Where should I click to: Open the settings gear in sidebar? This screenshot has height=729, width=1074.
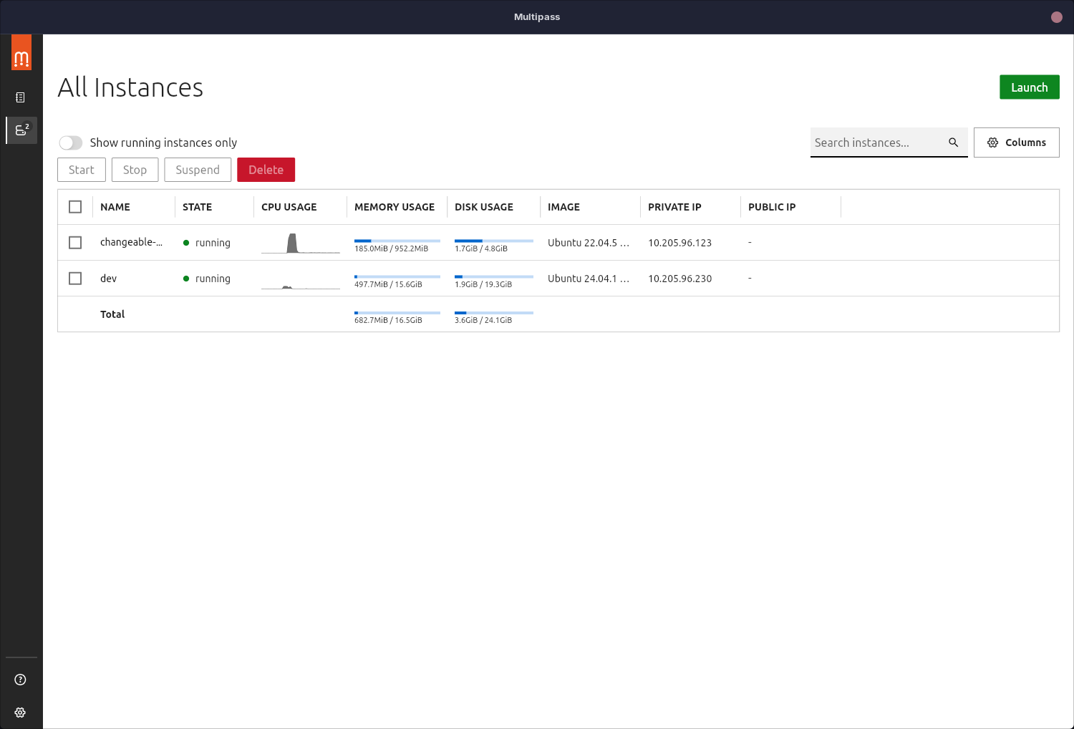tap(20, 713)
